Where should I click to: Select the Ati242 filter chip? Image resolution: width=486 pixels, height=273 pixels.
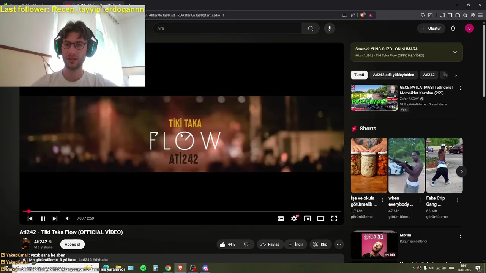[429, 75]
